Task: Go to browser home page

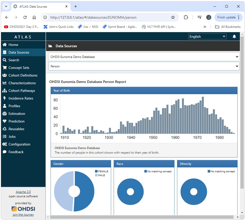Action: click(34, 17)
